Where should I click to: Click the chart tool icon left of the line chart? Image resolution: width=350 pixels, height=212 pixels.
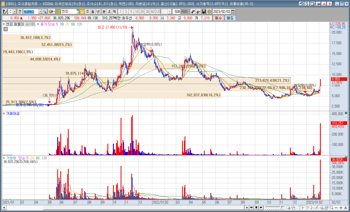pos(193,11)
